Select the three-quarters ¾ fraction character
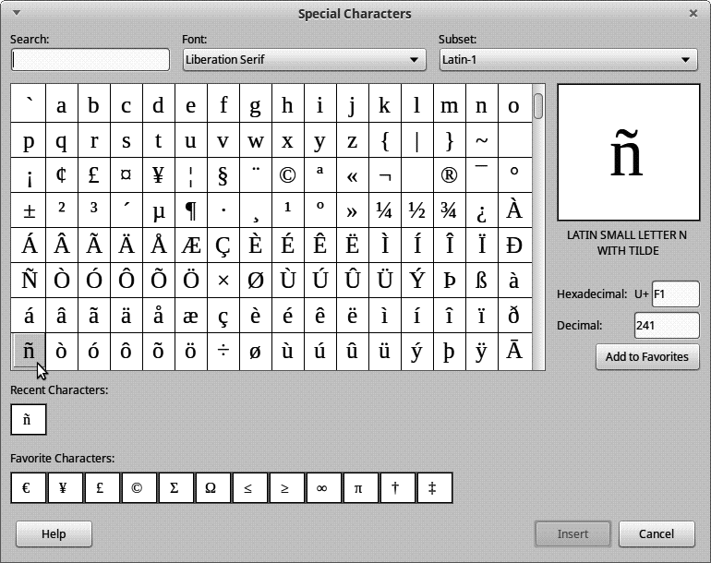This screenshot has height=563, width=711. tap(449, 210)
